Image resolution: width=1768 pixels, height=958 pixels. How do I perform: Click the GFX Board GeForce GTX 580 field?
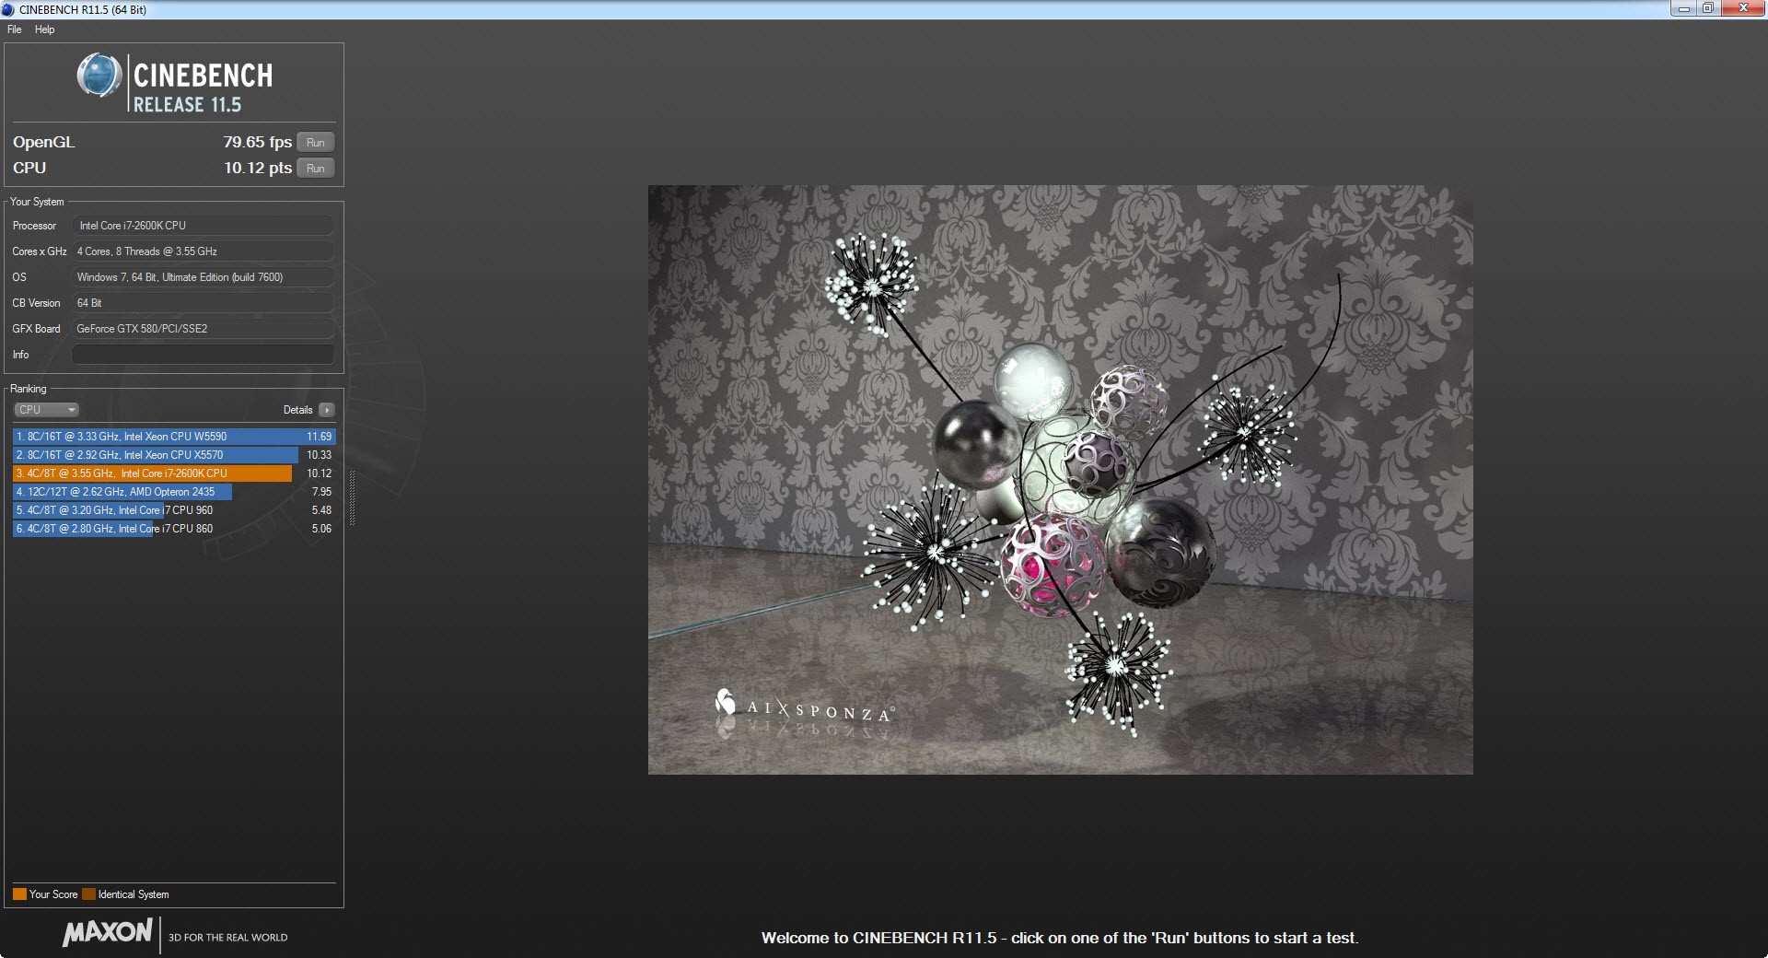click(x=203, y=329)
